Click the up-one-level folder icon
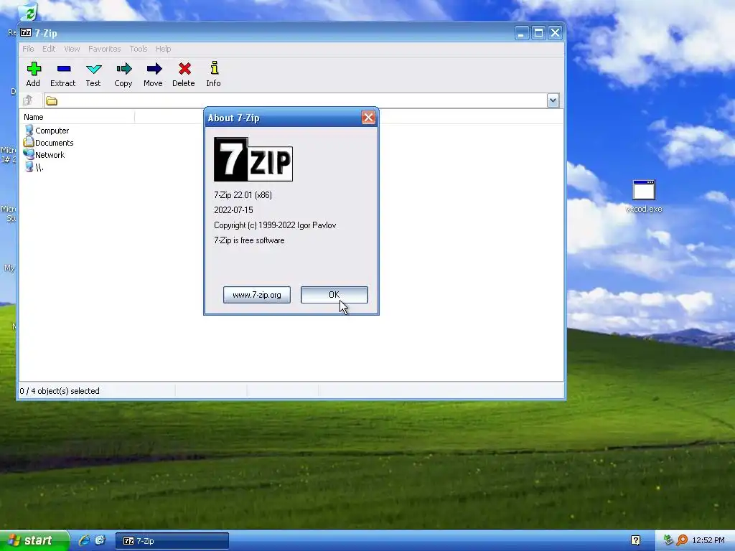This screenshot has height=551, width=735. click(x=28, y=100)
